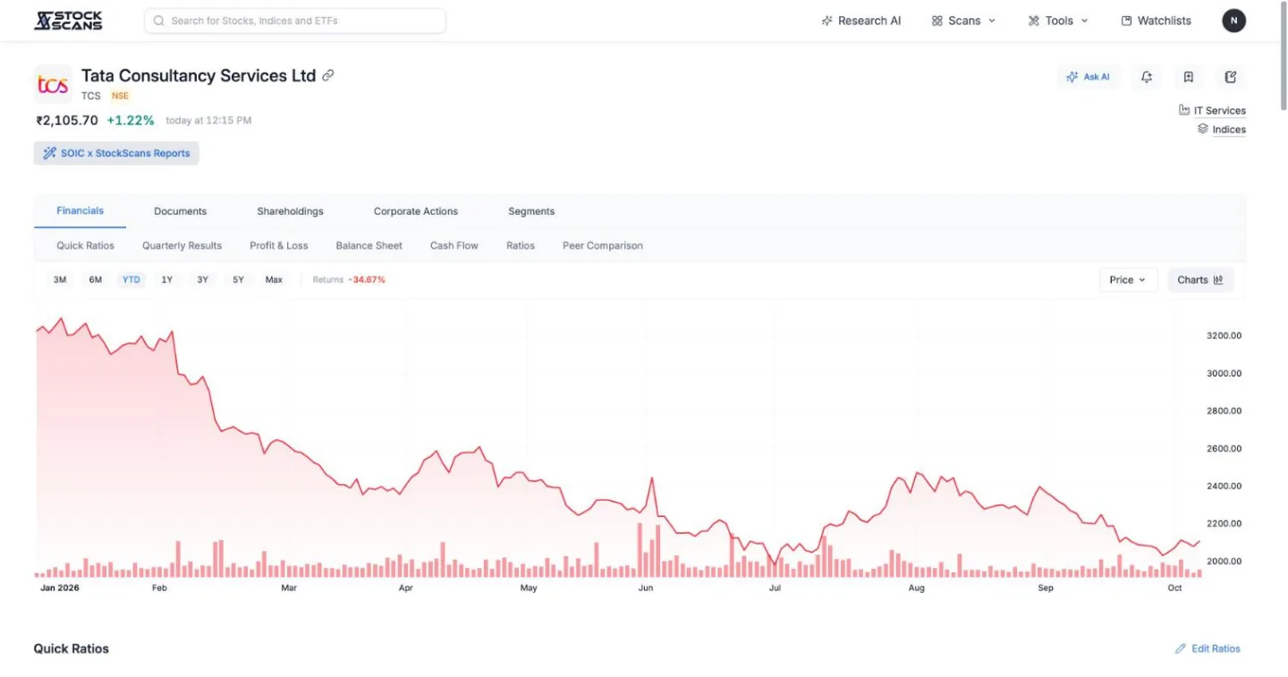Select the 3M time range
Image resolution: width=1288 pixels, height=677 pixels.
click(60, 280)
